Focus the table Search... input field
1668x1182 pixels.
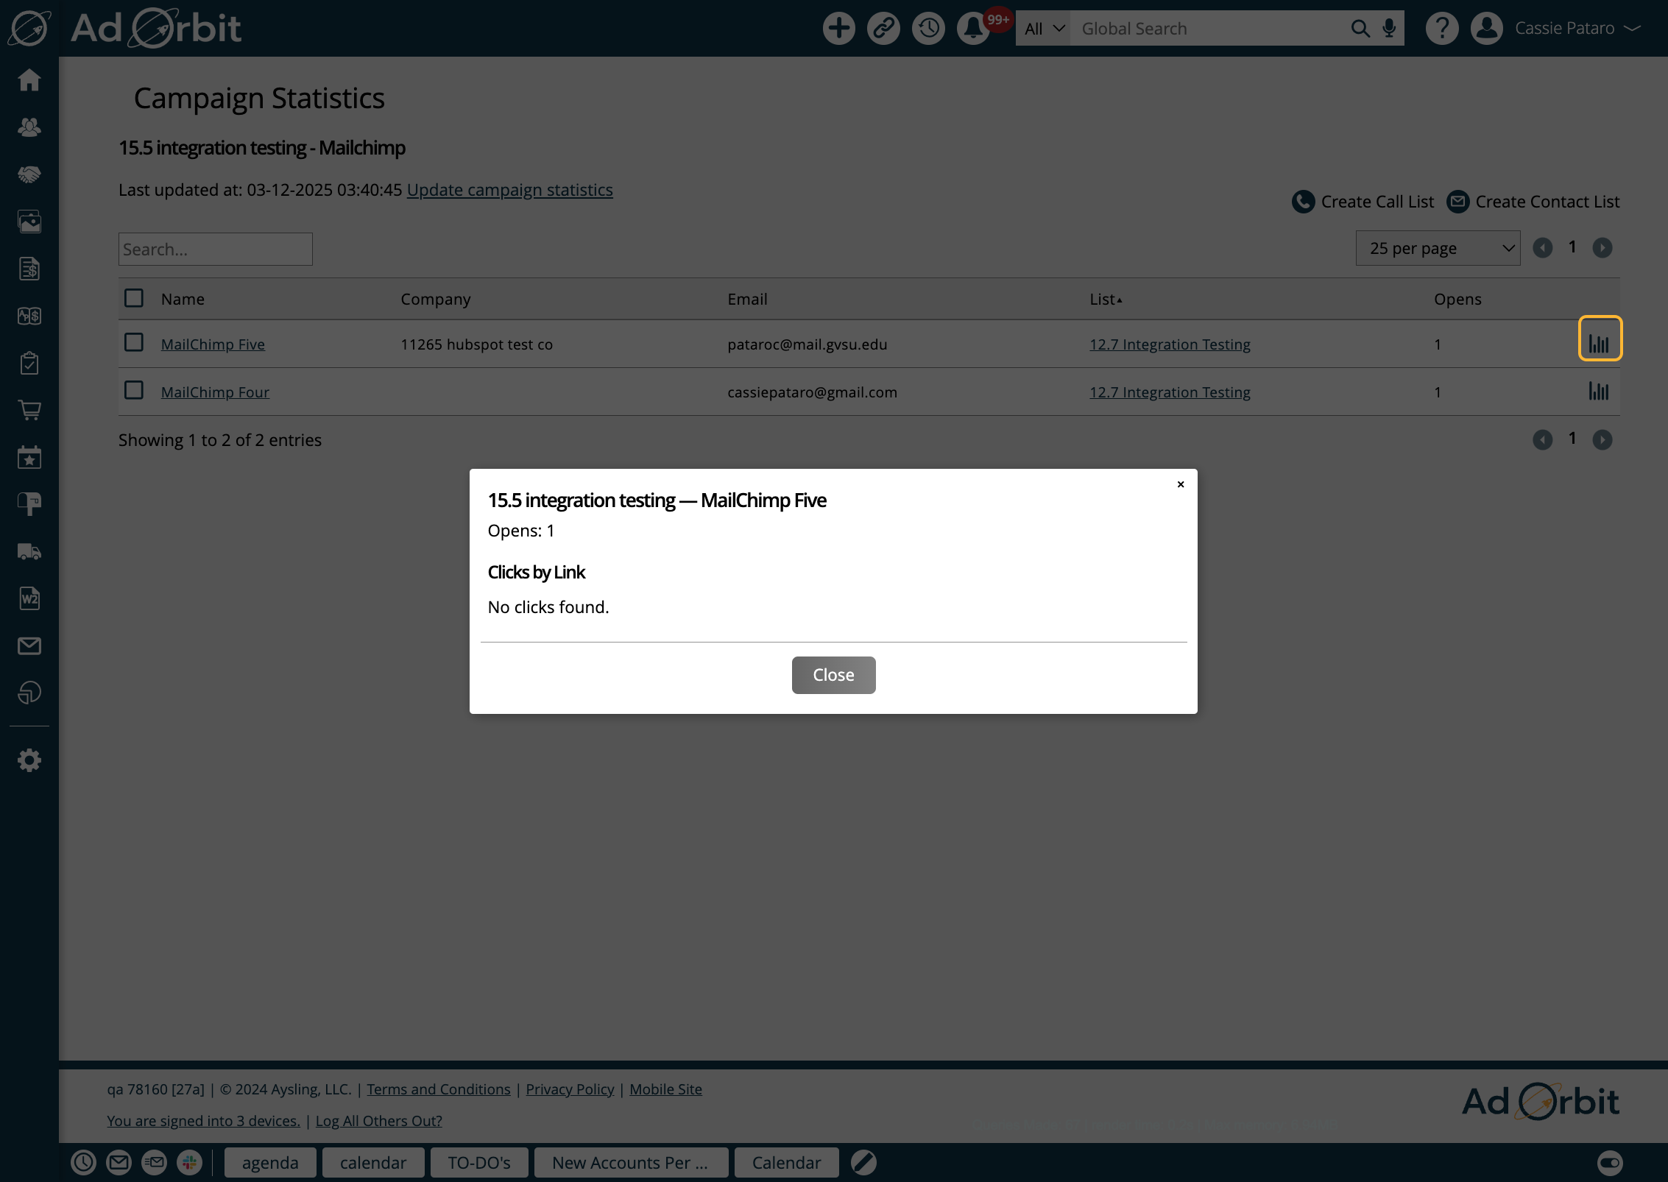pos(215,250)
